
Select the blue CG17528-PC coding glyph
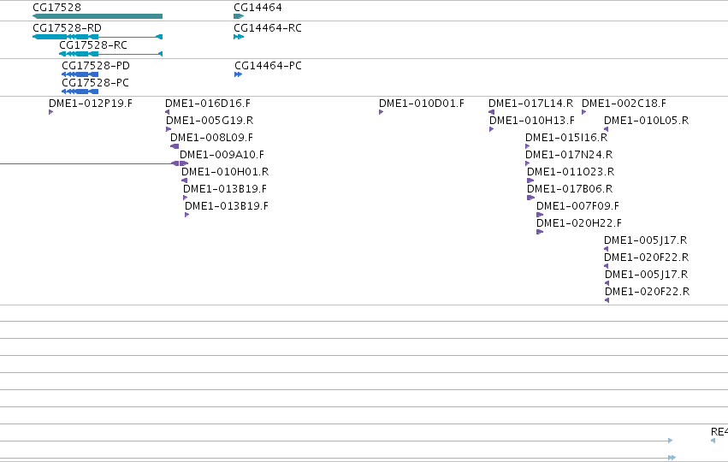[80, 92]
